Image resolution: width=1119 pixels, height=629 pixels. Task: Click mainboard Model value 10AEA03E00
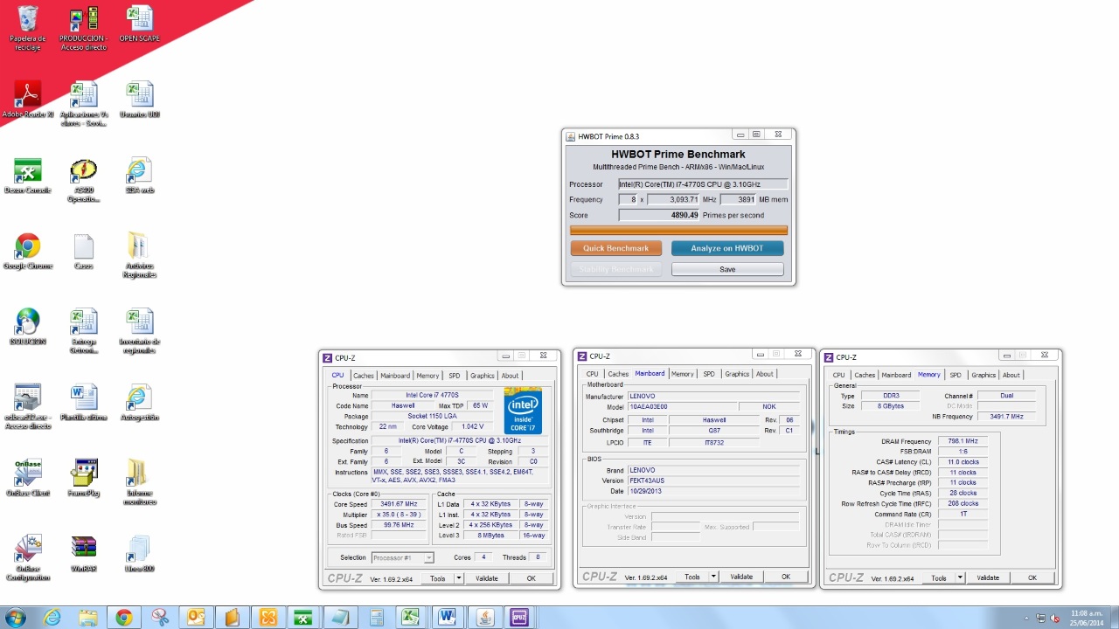[682, 407]
